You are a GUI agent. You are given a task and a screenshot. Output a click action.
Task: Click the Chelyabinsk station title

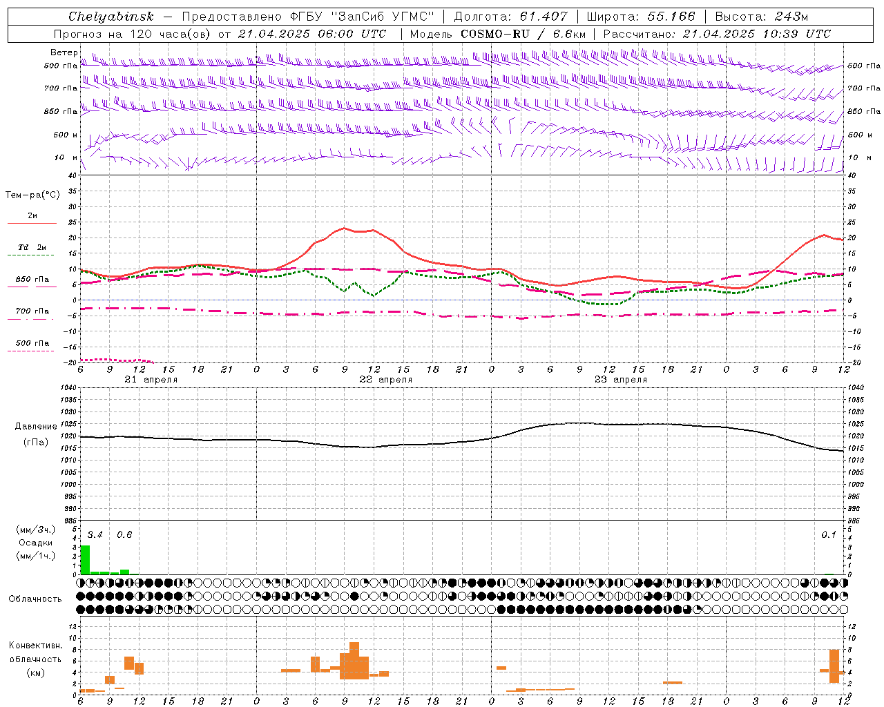(x=110, y=17)
